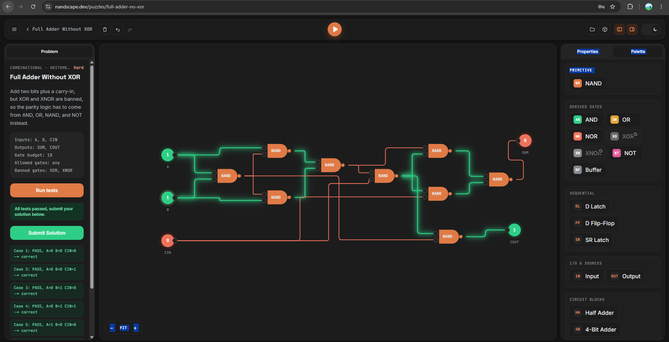Add a Half Adder circuit block
Viewport: 669px width, 342px height.
click(594, 313)
